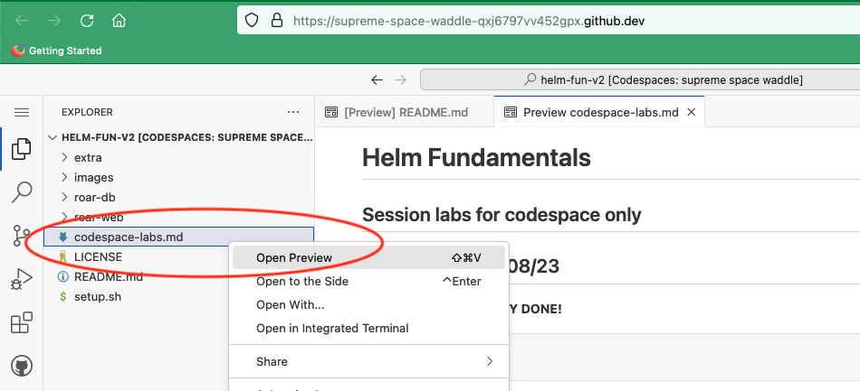Open the Search view magnifier icon
Viewport: 860px width, 391px height.
[x=22, y=192]
